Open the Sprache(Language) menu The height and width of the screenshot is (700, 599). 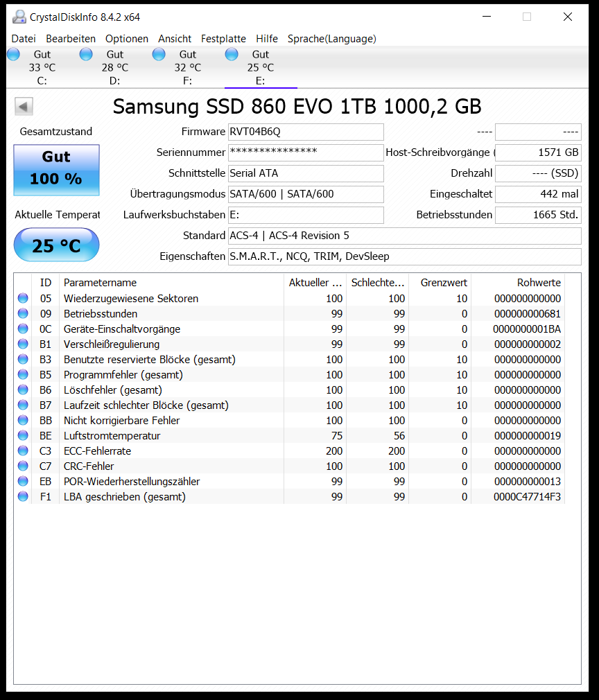point(332,39)
